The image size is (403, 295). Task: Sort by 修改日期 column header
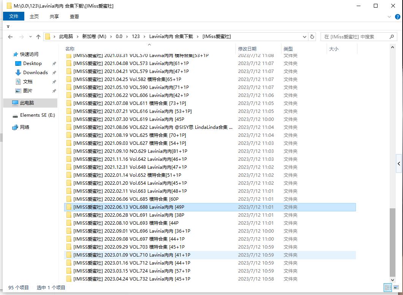[247, 49]
